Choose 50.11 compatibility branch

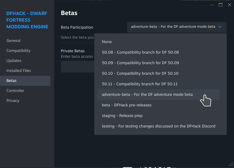click(x=159, y=84)
